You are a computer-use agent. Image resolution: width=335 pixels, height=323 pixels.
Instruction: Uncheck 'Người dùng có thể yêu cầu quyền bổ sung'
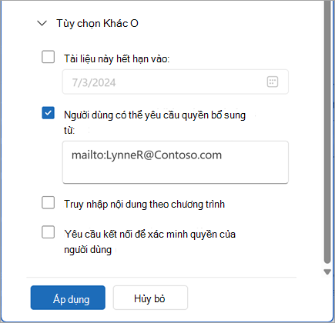pyautogui.click(x=48, y=113)
